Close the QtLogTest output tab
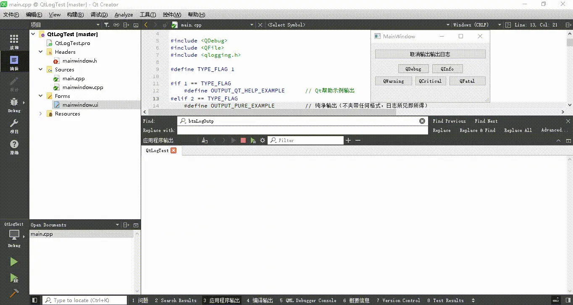The width and height of the screenshot is (573, 305). click(173, 150)
